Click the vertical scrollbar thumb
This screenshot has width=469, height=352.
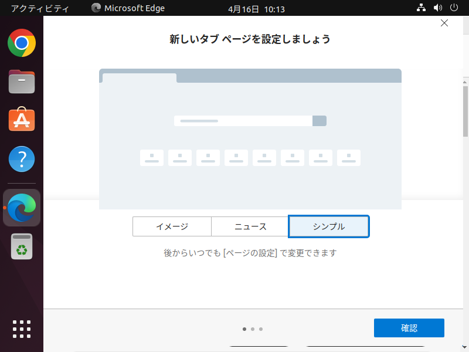[465, 111]
